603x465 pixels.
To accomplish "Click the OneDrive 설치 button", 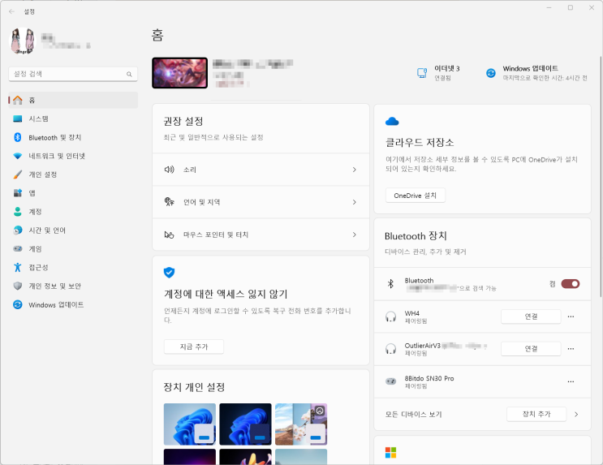I will tap(416, 196).
